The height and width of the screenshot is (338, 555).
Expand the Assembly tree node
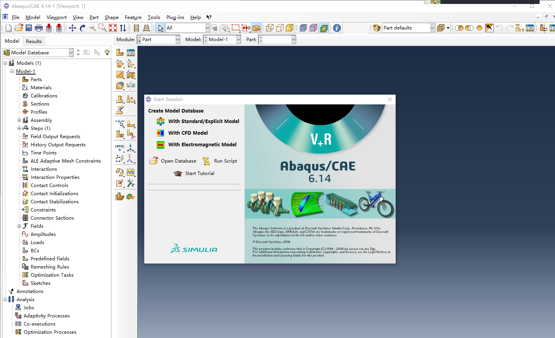19,120
